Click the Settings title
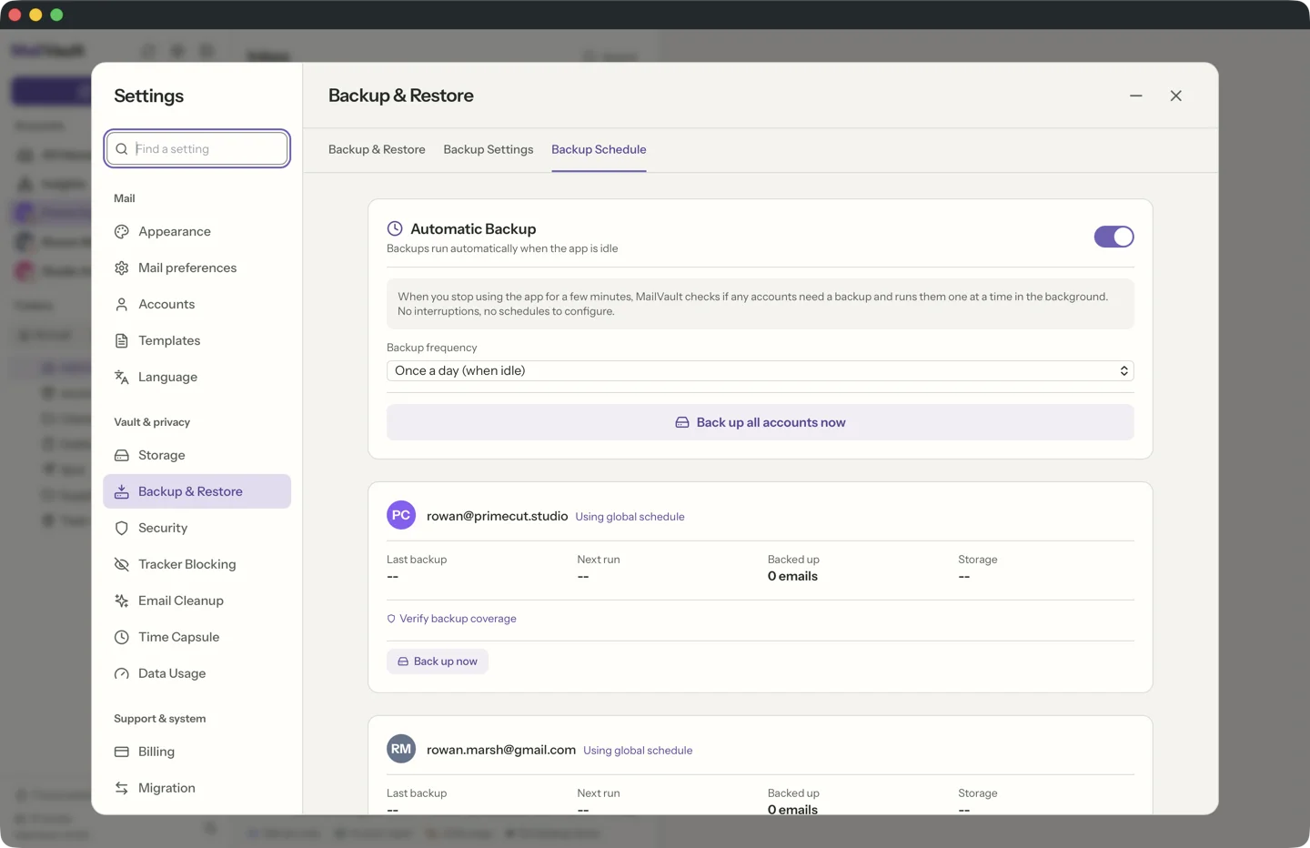The height and width of the screenshot is (848, 1310). 149,96
